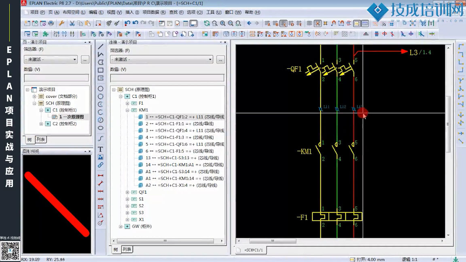Click the Zoom out magnifier icon

click(x=230, y=23)
